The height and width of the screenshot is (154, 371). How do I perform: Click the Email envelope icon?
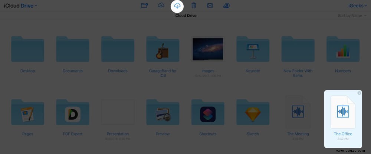(210, 6)
